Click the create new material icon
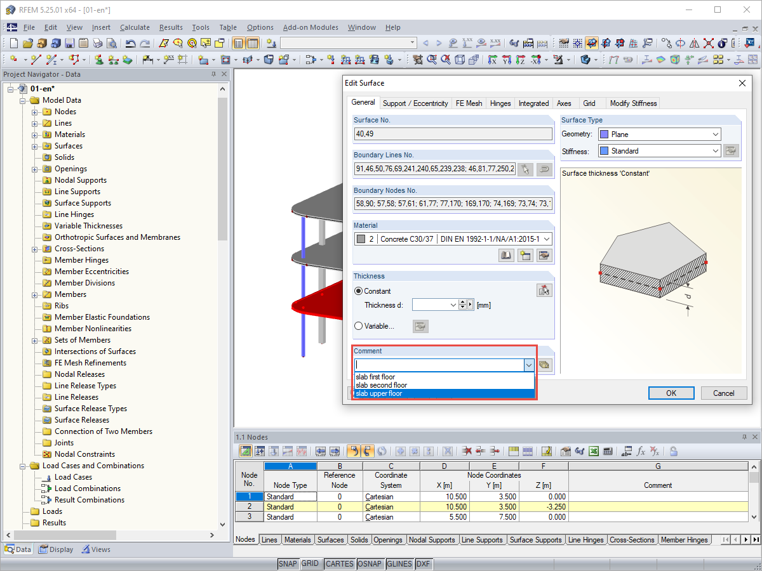This screenshot has height=571, width=762. point(525,256)
